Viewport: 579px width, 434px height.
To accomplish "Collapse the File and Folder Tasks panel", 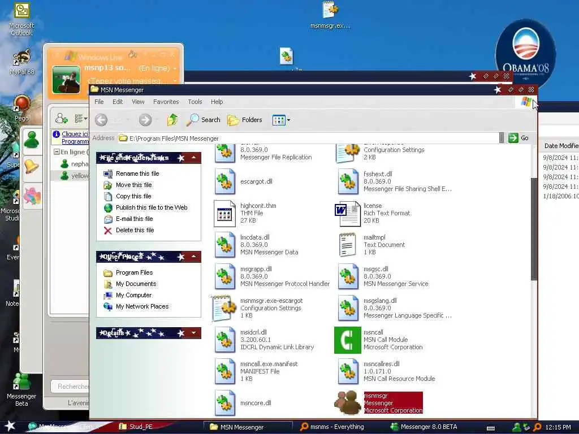I will pos(193,158).
